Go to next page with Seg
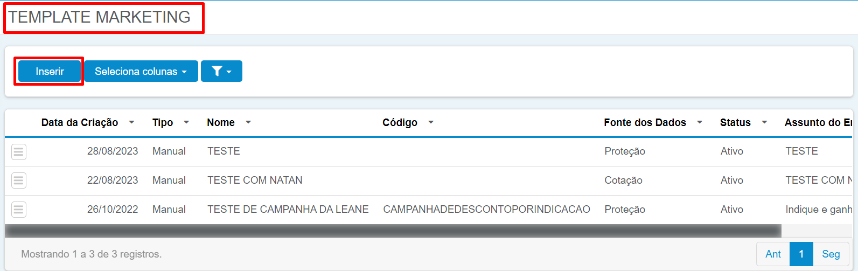The image size is (858, 271). (x=831, y=254)
